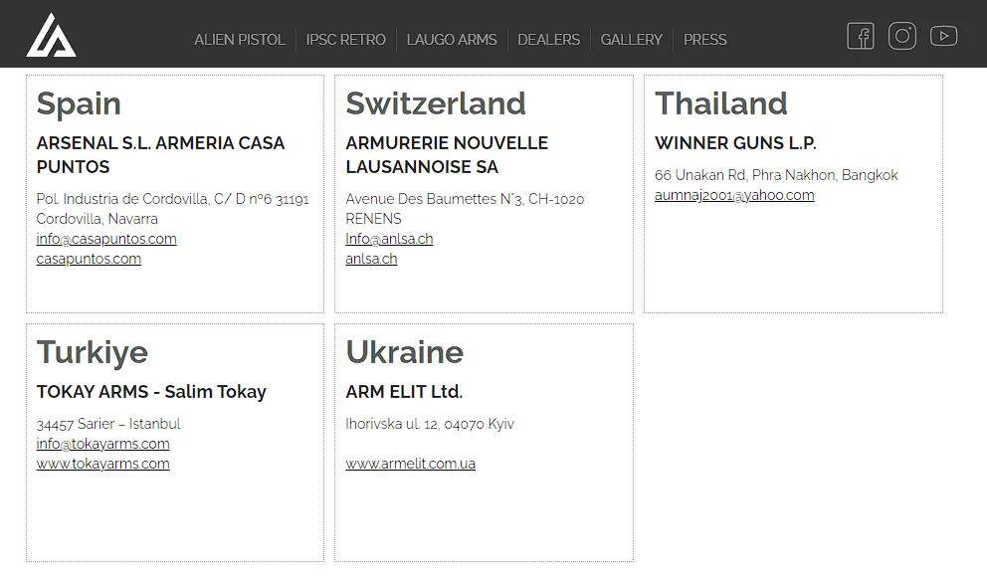
Task: Click the Ukraine dealer card heading
Action: [404, 352]
